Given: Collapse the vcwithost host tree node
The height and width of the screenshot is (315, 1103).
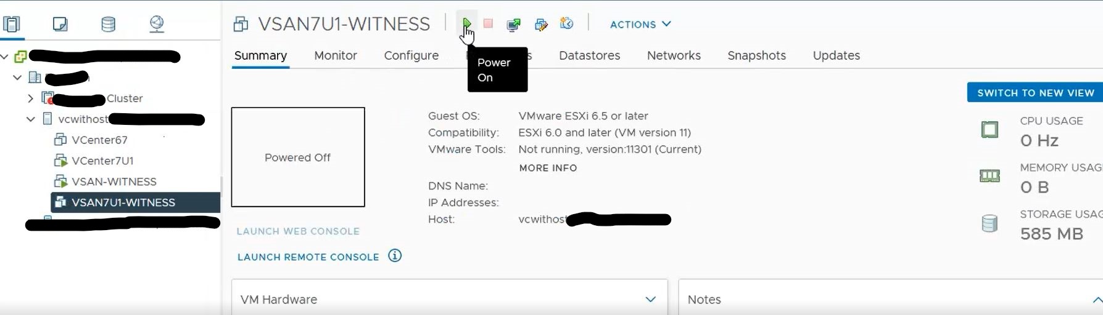Looking at the screenshot, I should [x=30, y=119].
